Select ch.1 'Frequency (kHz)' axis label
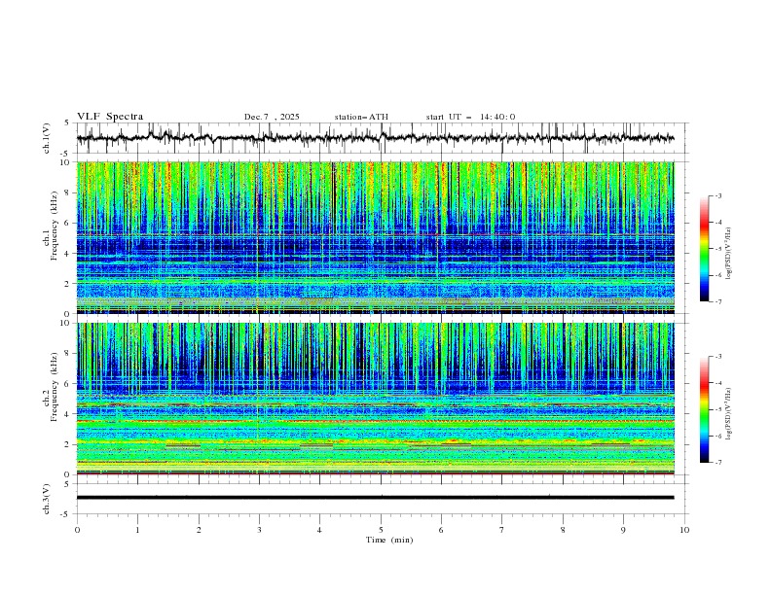Image resolution: width=771 pixels, height=595 pixels. [x=55, y=227]
